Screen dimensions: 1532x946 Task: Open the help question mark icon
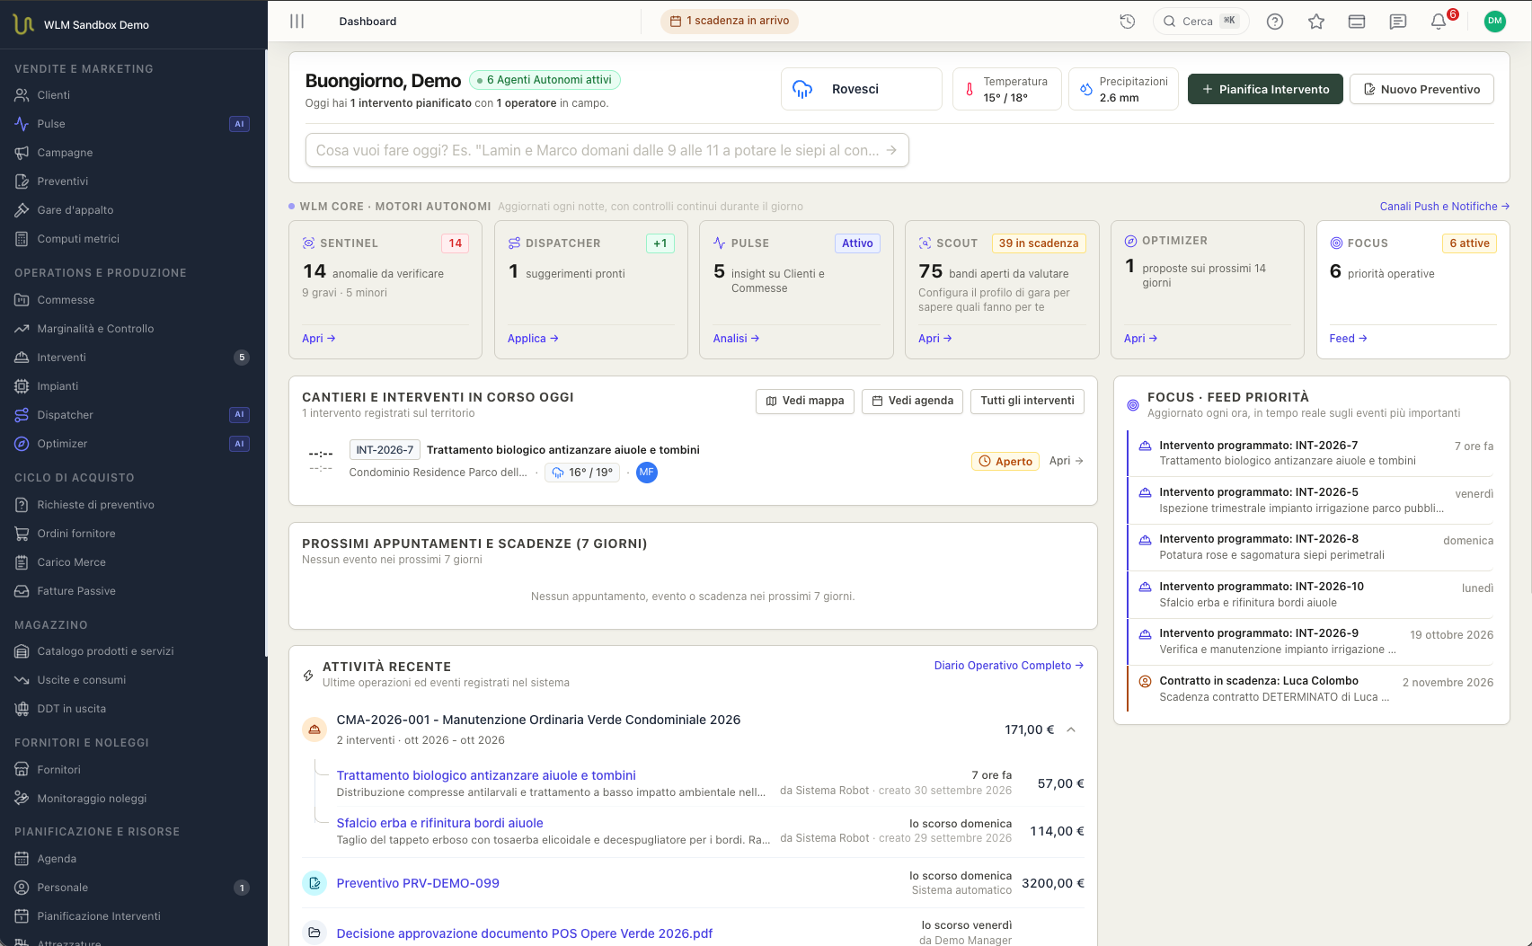[1275, 22]
